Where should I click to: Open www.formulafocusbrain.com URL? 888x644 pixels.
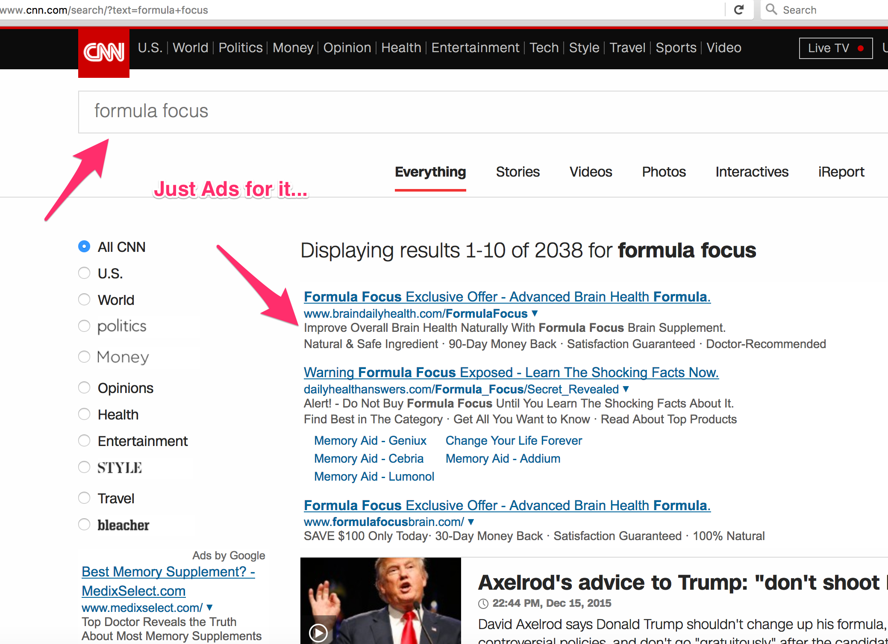click(384, 522)
